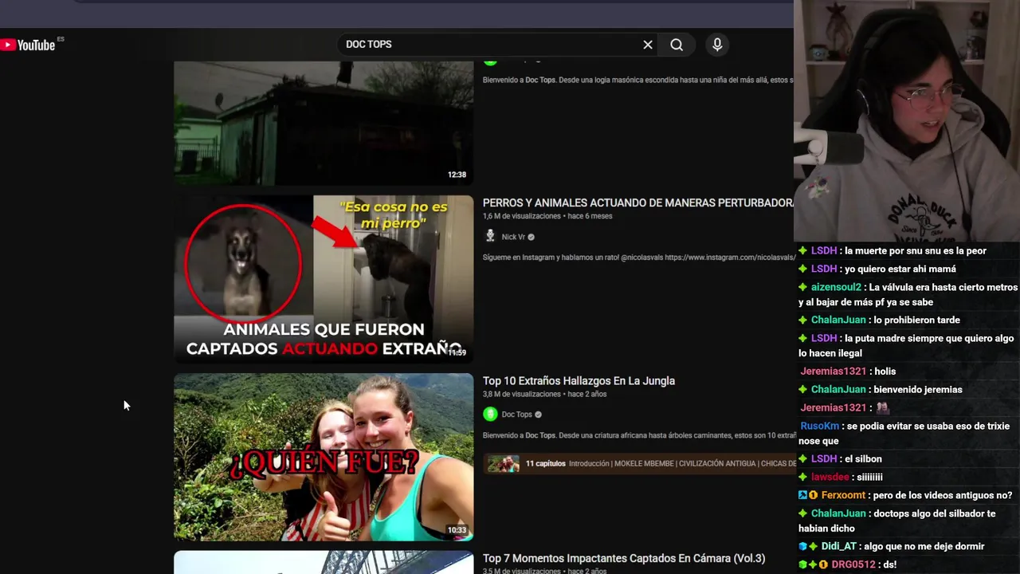
Task: Click chat username DRG0512
Action: 853,564
